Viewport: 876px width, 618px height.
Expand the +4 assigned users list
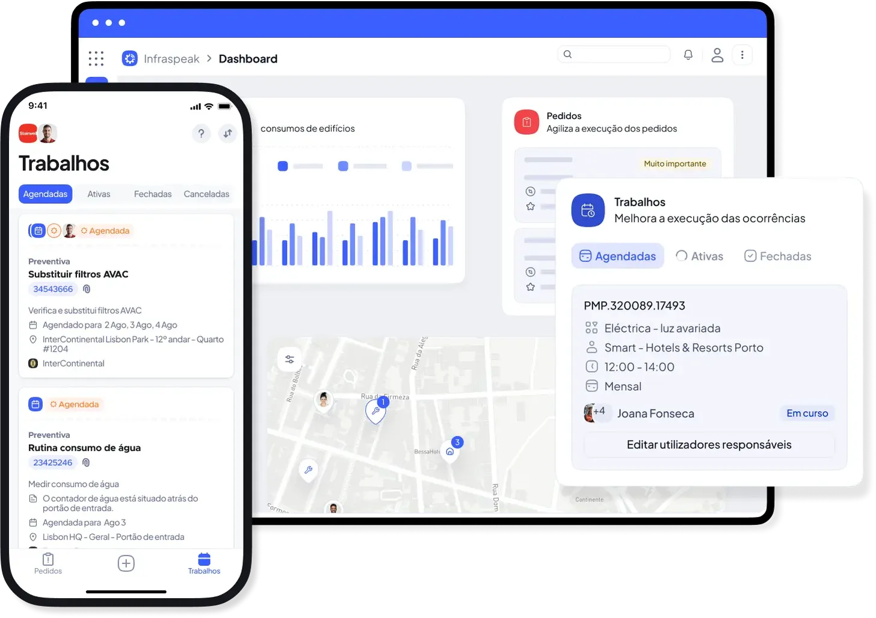[598, 412]
